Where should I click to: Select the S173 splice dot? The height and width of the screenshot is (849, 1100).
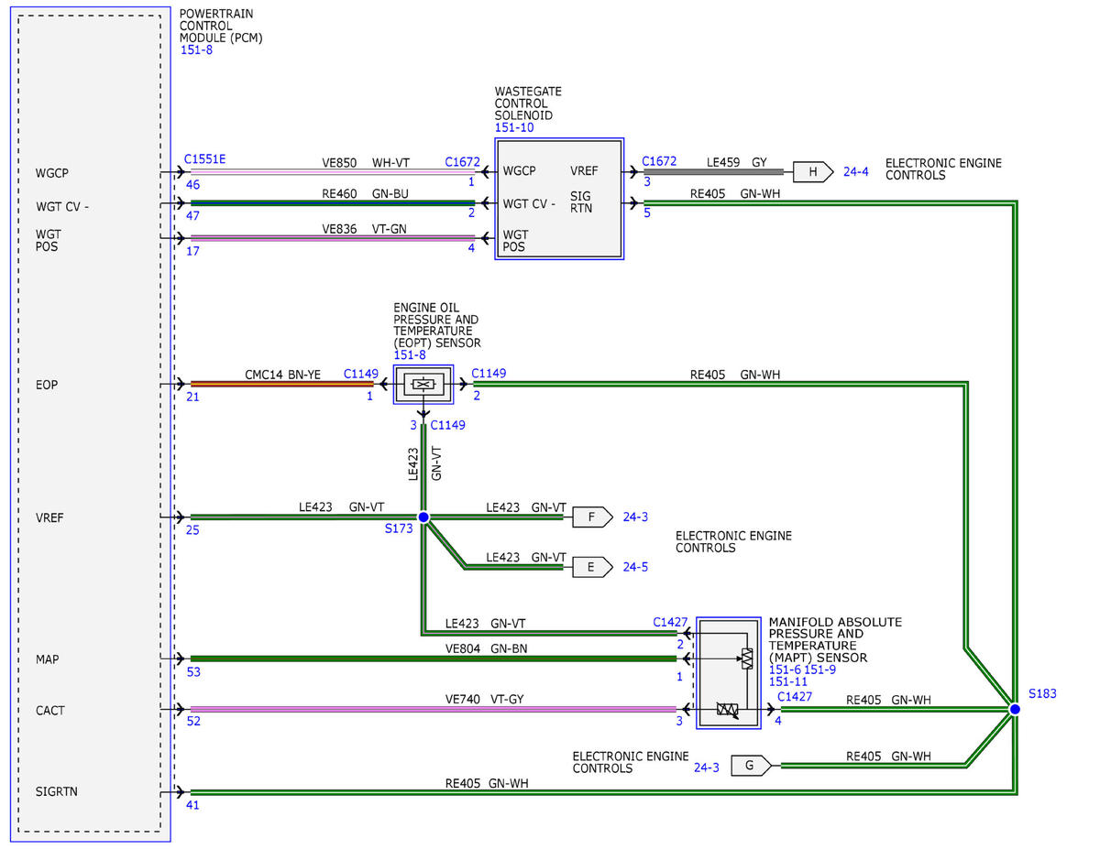pos(423,517)
